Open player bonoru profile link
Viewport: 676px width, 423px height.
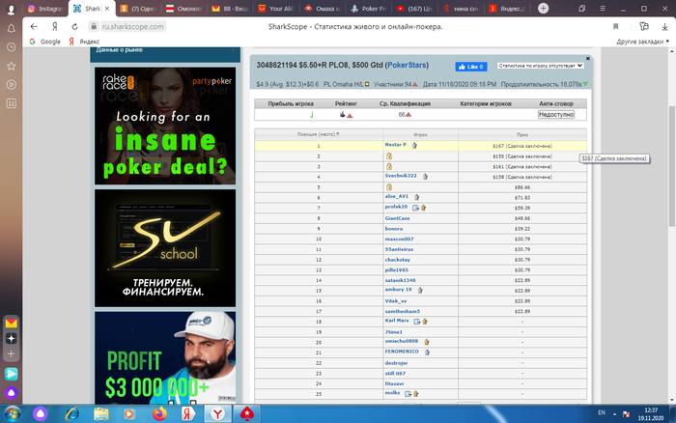(x=394, y=229)
